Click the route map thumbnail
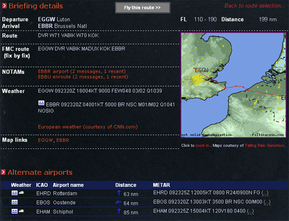 click(x=233, y=85)
